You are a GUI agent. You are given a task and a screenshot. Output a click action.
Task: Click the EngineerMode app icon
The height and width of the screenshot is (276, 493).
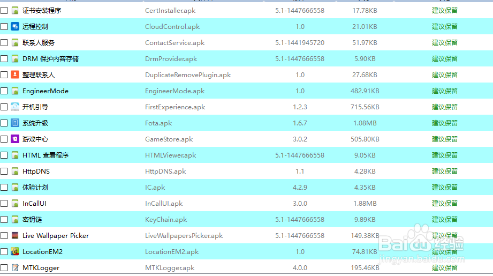click(x=15, y=91)
